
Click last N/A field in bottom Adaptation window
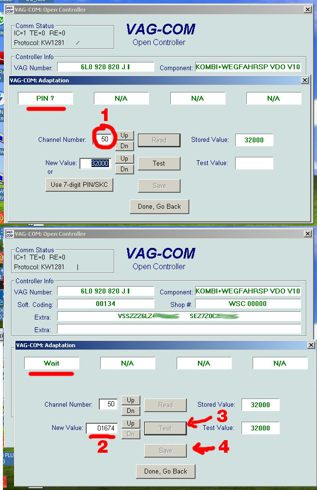tap(280, 363)
